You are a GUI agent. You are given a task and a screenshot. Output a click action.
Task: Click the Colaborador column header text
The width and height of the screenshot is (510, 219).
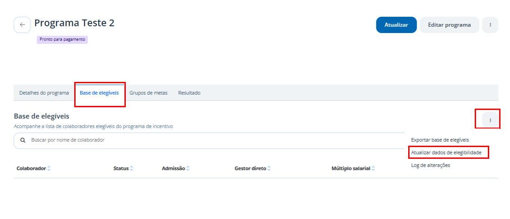(31, 169)
